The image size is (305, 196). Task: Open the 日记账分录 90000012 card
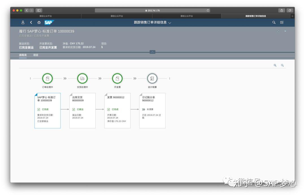pyautogui.click(x=152, y=111)
